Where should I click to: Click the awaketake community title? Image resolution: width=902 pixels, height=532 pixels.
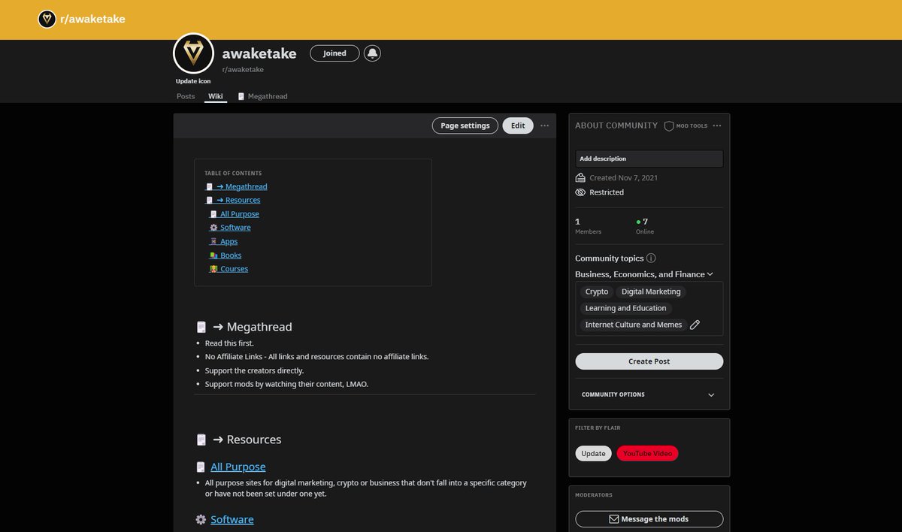[x=259, y=53]
